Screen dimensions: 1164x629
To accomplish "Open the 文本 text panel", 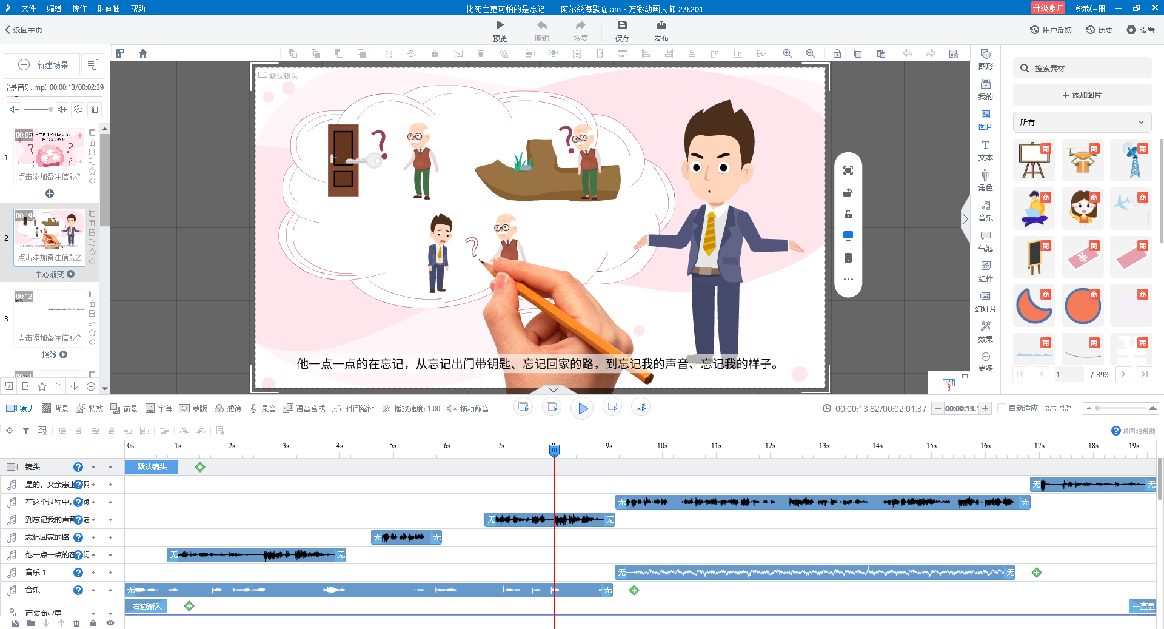I will pos(985,150).
